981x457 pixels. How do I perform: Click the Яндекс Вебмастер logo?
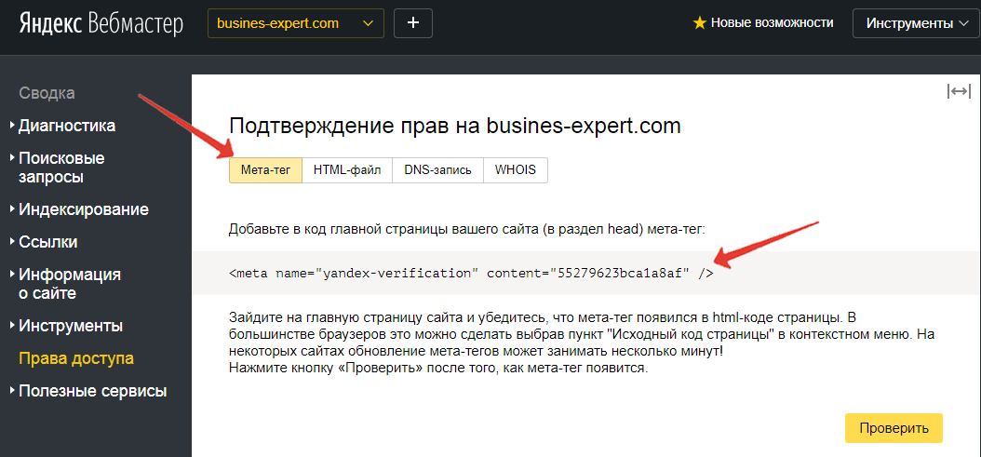pyautogui.click(x=101, y=24)
